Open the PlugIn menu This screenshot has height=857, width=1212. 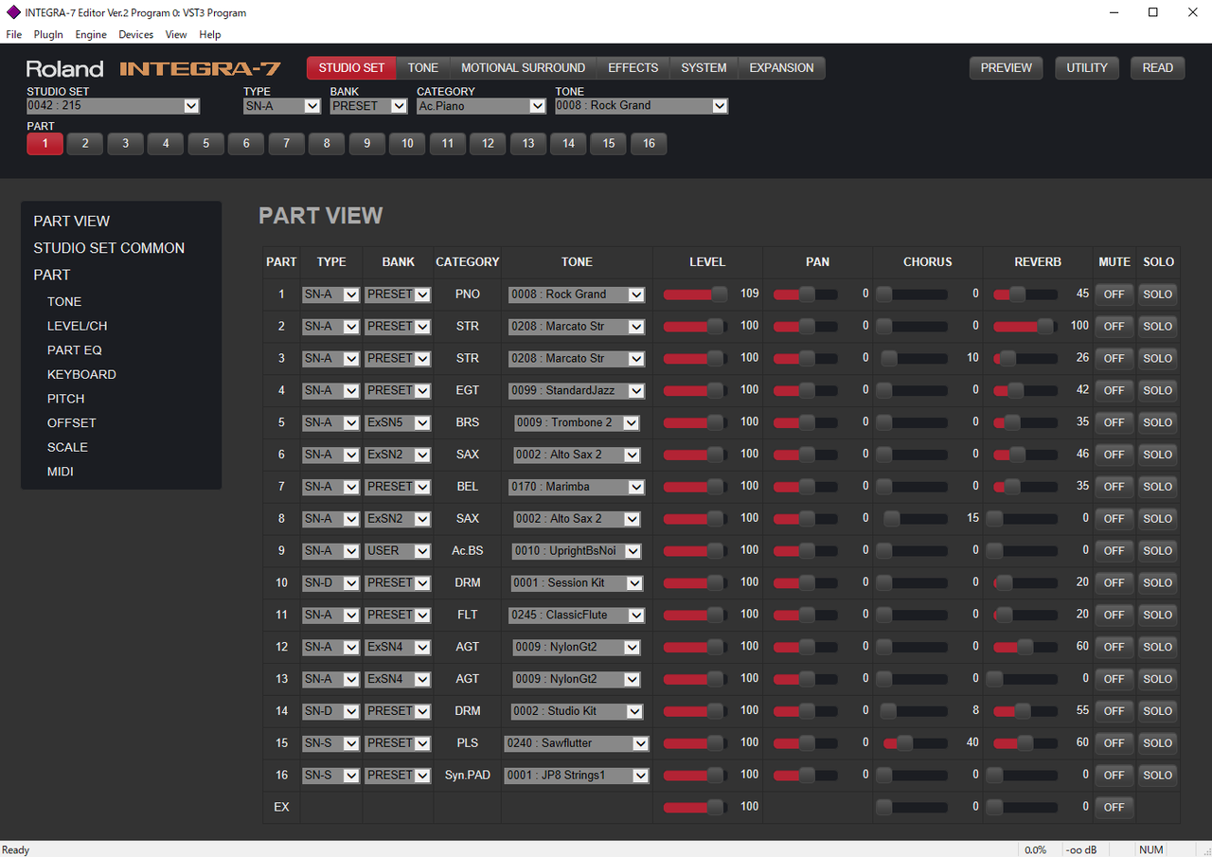[48, 35]
